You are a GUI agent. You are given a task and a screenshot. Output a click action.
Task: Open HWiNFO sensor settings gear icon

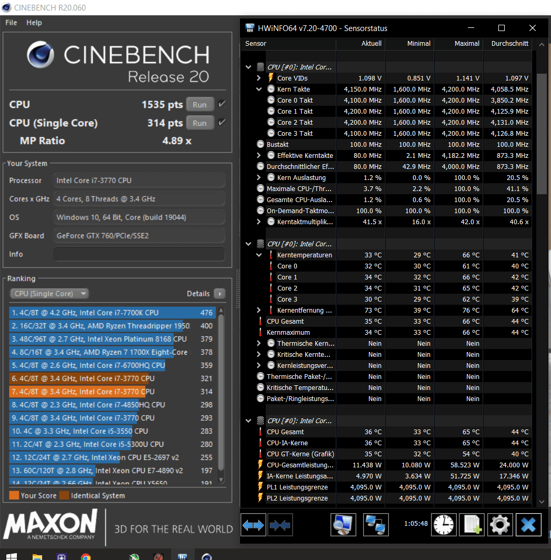(500, 525)
